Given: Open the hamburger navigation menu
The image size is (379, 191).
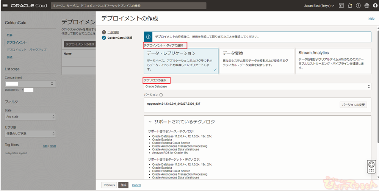Looking at the screenshot, I should point(5,6).
